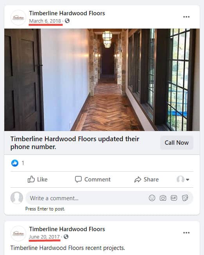Open Timberline avatar on June 2017 post
Image resolution: width=204 pixels, height=255 pixels.
18,233
